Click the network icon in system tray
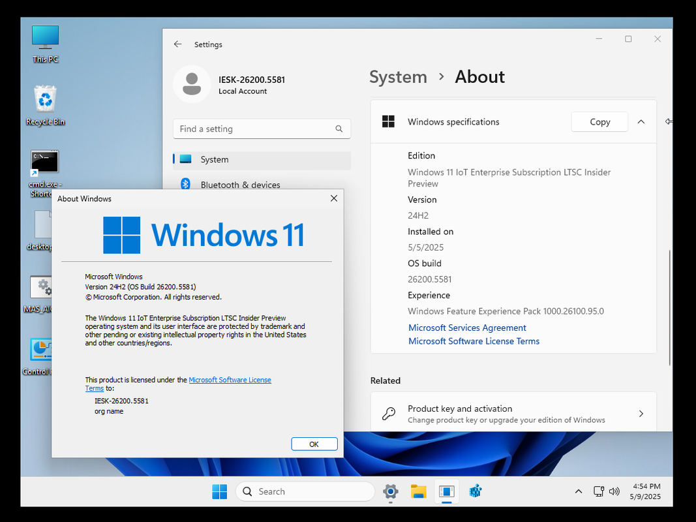 [599, 491]
